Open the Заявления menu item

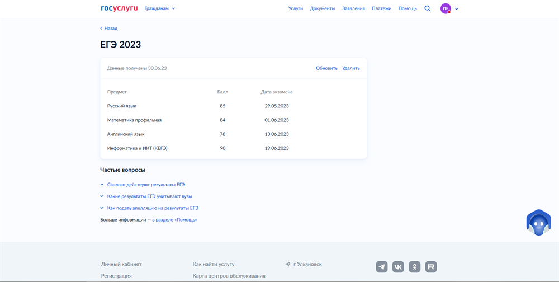coord(353,8)
